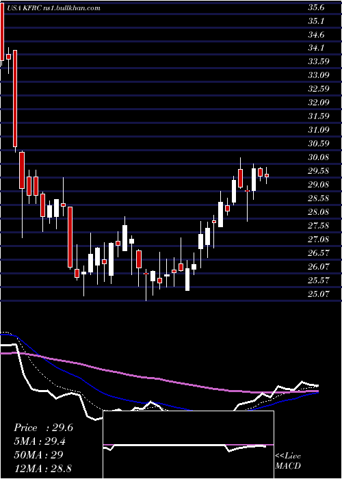This screenshot has width=342, height=479.
Task: Click the 31.59 price axis label
Action: 318,116
